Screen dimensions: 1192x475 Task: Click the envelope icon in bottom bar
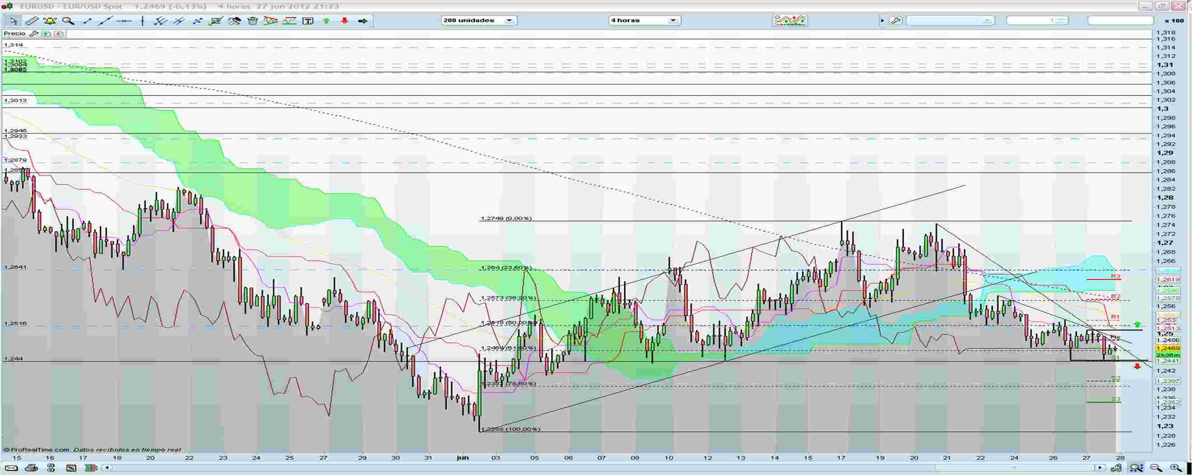tap(11, 468)
